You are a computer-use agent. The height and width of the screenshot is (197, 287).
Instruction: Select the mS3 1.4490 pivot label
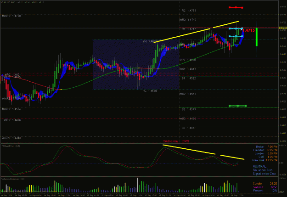pyautogui.click(x=188, y=118)
